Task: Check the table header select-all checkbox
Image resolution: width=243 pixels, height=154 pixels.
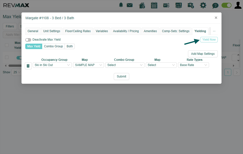Action: (7, 45)
